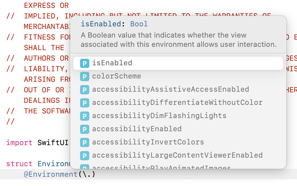Select accessibilityAssistiveAccessEnabled completion entry

(178, 90)
